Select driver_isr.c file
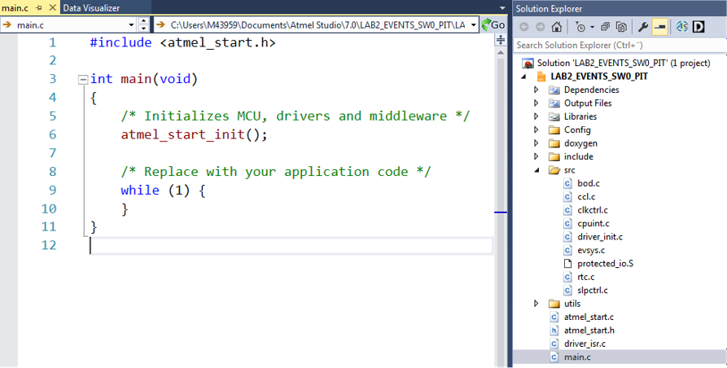This screenshot has width=727, height=368. 585,344
